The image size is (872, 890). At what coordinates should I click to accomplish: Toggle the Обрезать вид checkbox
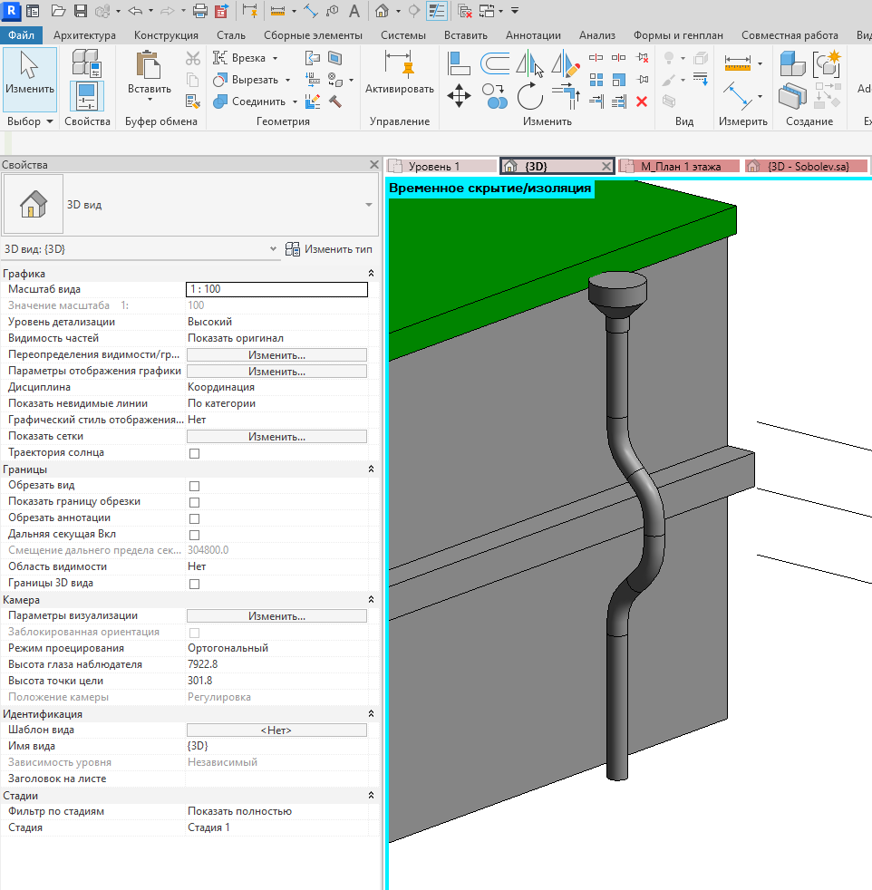(x=194, y=486)
